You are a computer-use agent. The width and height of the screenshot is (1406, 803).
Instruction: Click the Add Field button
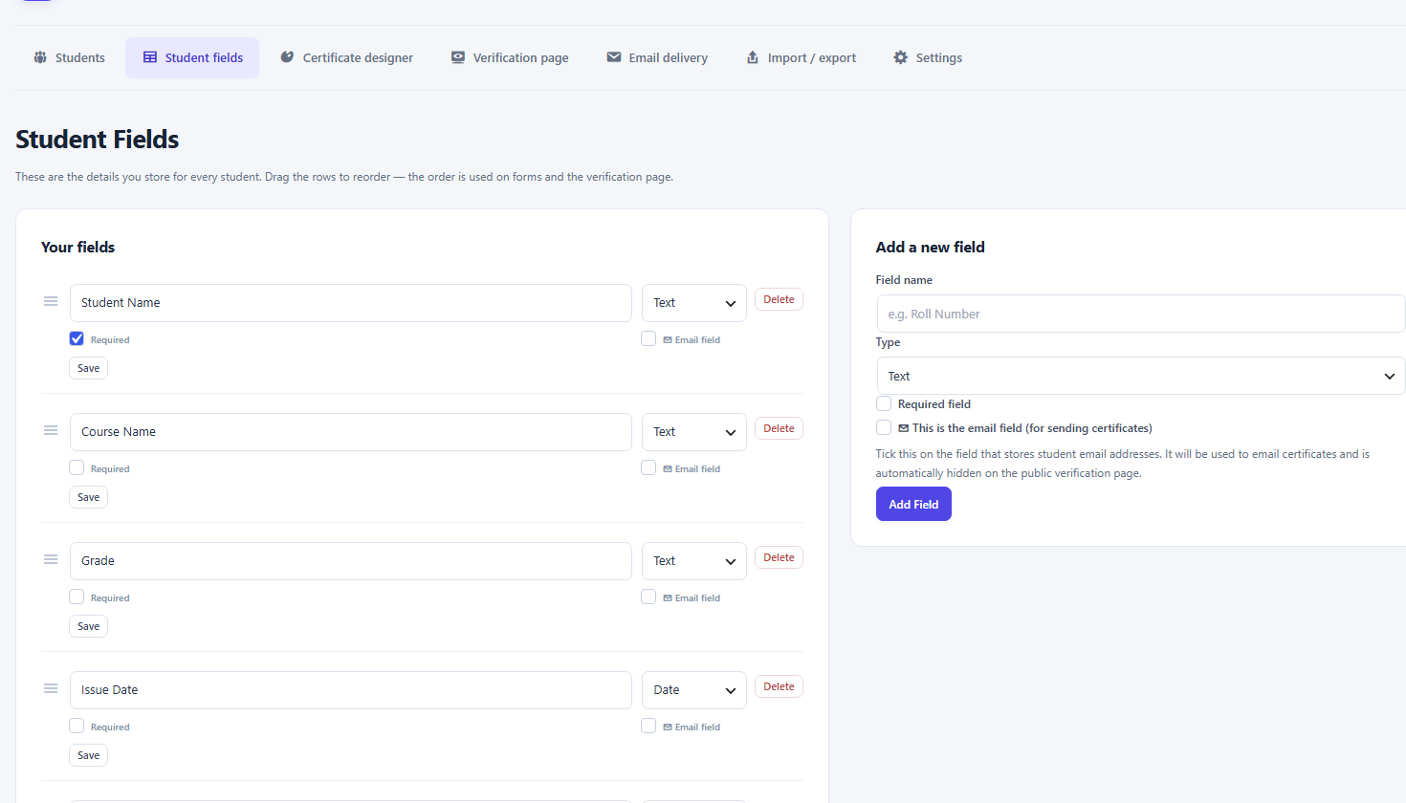click(x=913, y=504)
